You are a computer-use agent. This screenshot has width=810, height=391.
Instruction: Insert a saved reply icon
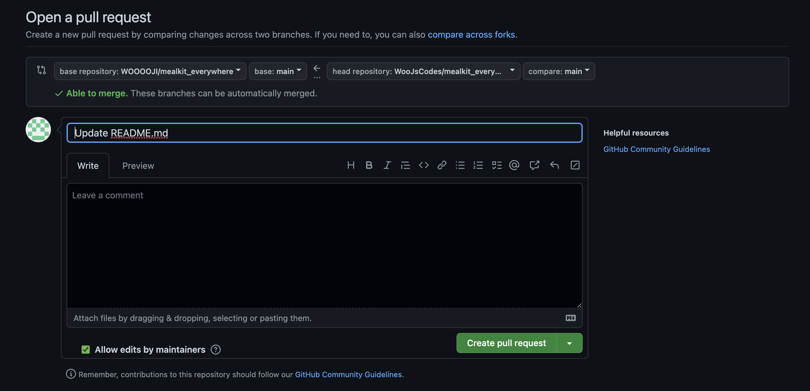pos(554,165)
